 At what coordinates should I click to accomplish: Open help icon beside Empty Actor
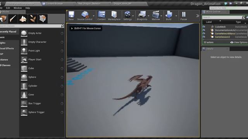pos(62,33)
